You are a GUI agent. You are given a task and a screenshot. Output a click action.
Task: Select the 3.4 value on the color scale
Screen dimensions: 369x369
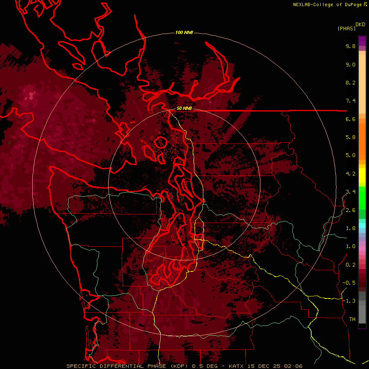(x=351, y=192)
